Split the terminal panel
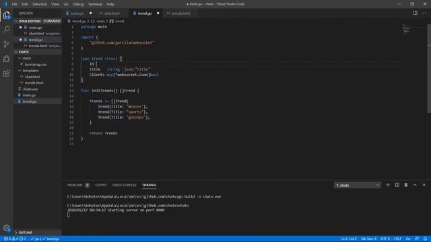 pyautogui.click(x=397, y=185)
